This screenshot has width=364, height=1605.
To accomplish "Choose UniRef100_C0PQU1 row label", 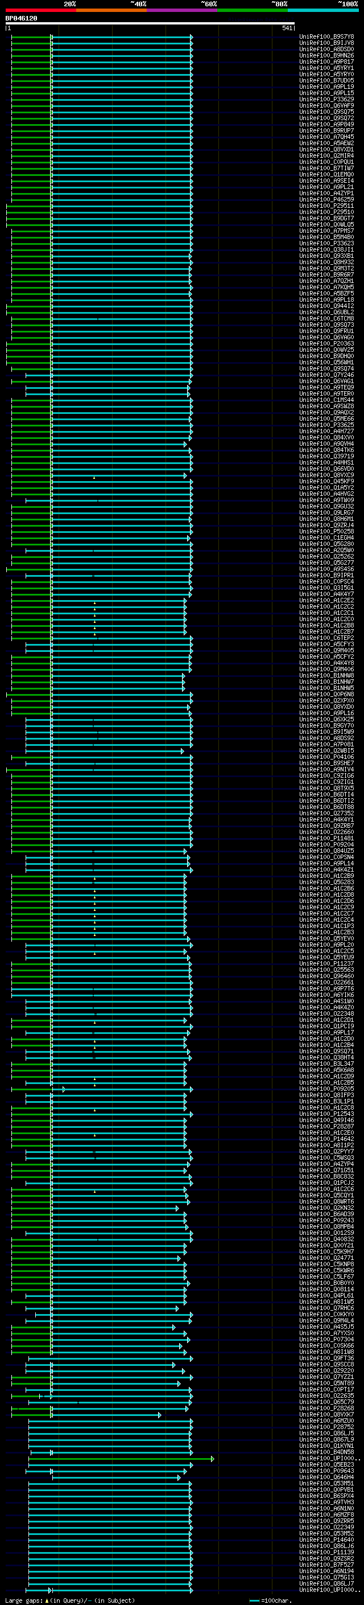I will (x=326, y=162).
